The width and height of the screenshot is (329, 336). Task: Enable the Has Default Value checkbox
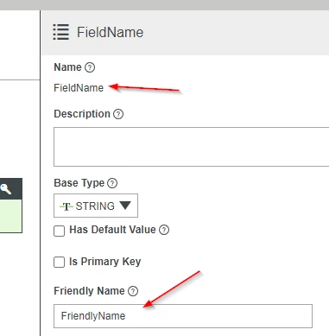60,231
